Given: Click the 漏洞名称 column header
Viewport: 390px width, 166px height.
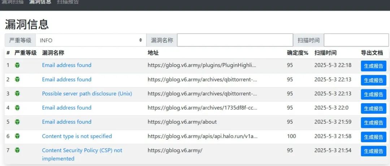Looking at the screenshot, I should point(53,53).
